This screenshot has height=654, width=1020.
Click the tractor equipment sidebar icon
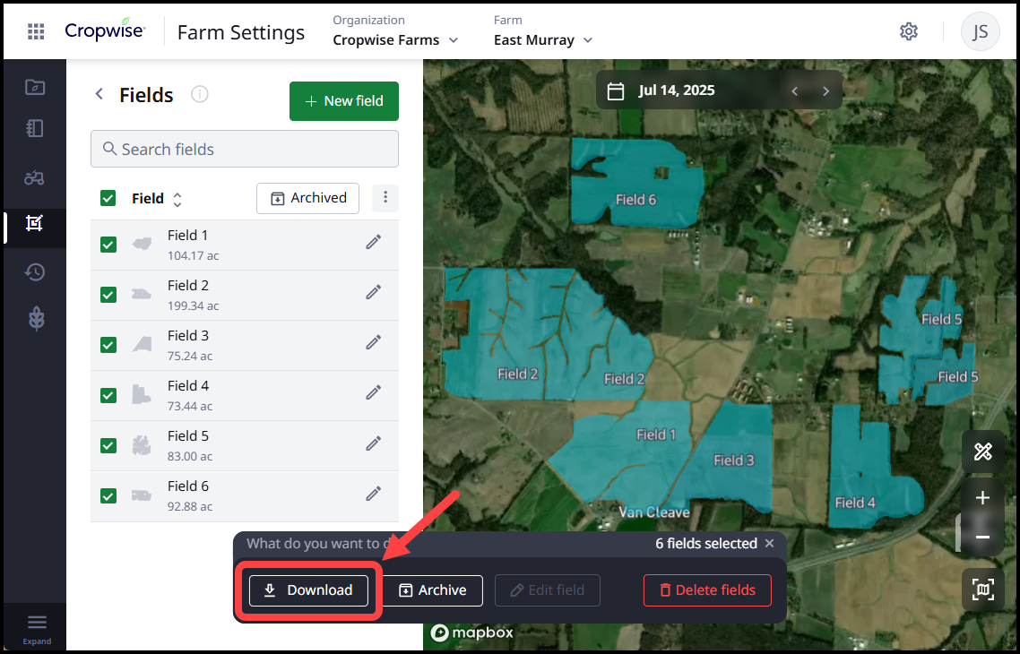point(35,177)
